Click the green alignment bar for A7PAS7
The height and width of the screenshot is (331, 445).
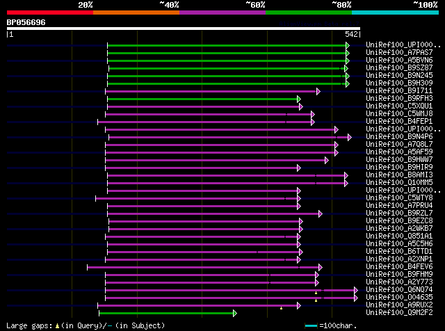[227, 53]
